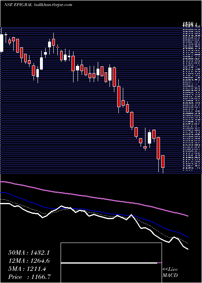The height and width of the screenshot is (283, 202).
Task: Click the Price : 1166.7 readout
Action: (29, 277)
